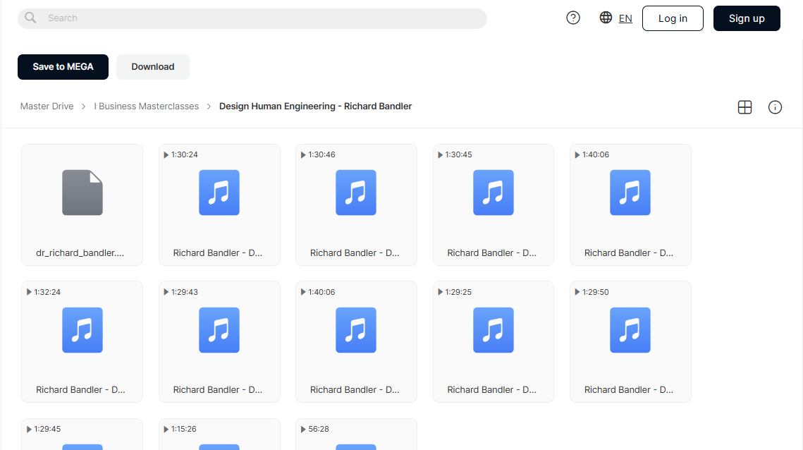Click the file name under the 1:32:24 track
The height and width of the screenshot is (450, 803).
[80, 389]
